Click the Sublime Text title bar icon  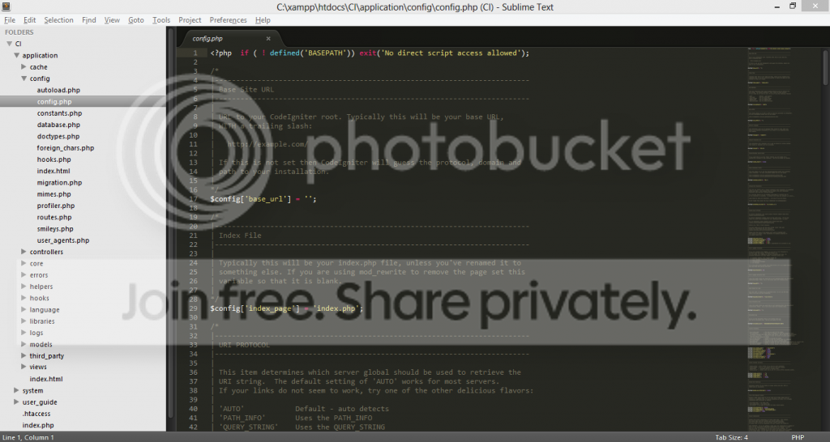click(x=6, y=6)
